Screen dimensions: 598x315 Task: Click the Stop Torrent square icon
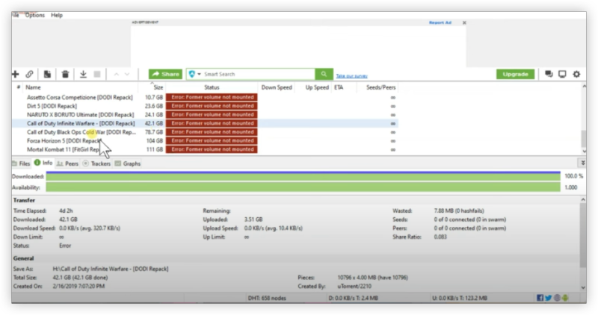(97, 74)
